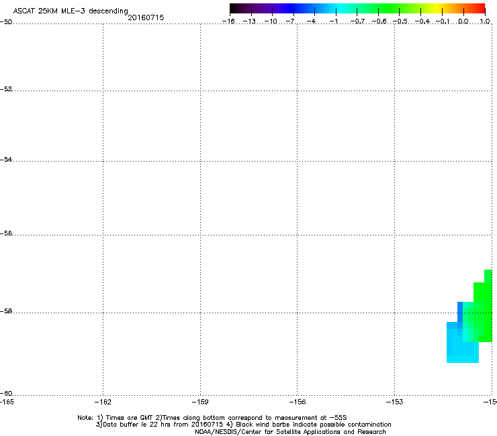Click the '-0.4' color scale label
The image size is (497, 436).
pyautogui.click(x=422, y=21)
